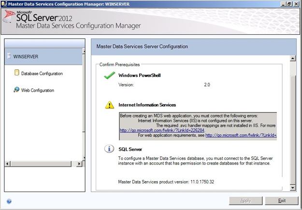
Task: Click the left pane scroll left arrow
Action: (8, 164)
